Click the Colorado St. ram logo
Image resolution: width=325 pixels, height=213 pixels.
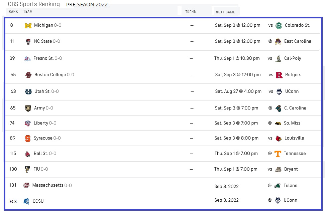(279, 25)
